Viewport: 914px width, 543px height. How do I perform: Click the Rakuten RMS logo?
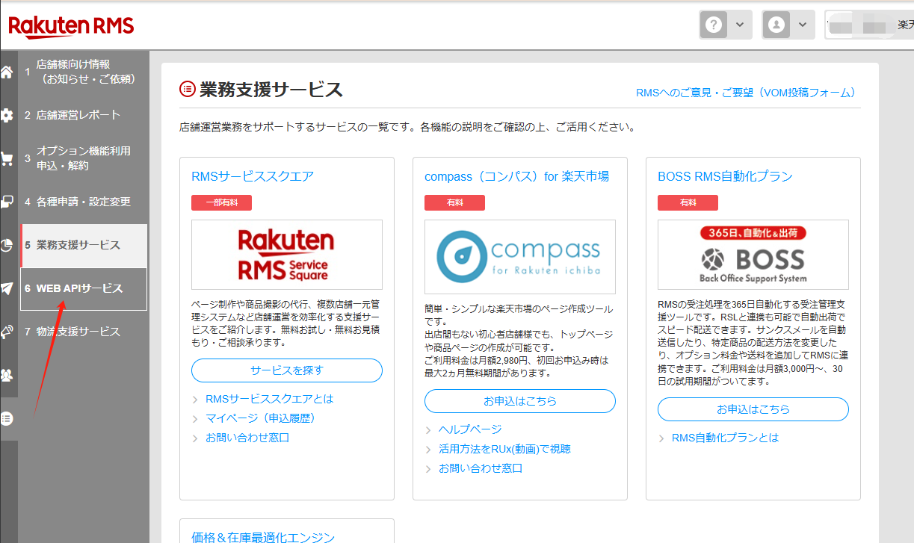pos(71,27)
